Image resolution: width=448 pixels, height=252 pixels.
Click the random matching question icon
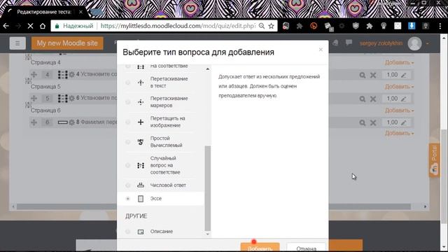[141, 165]
